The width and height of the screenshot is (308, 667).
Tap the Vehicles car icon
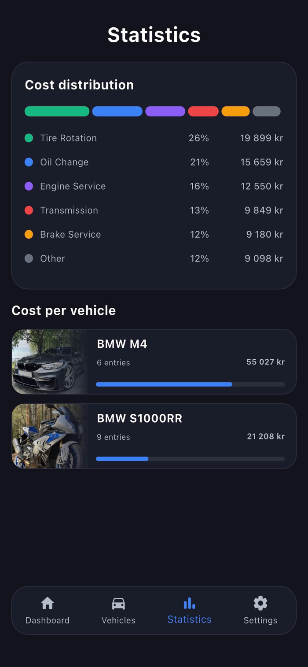point(118,603)
